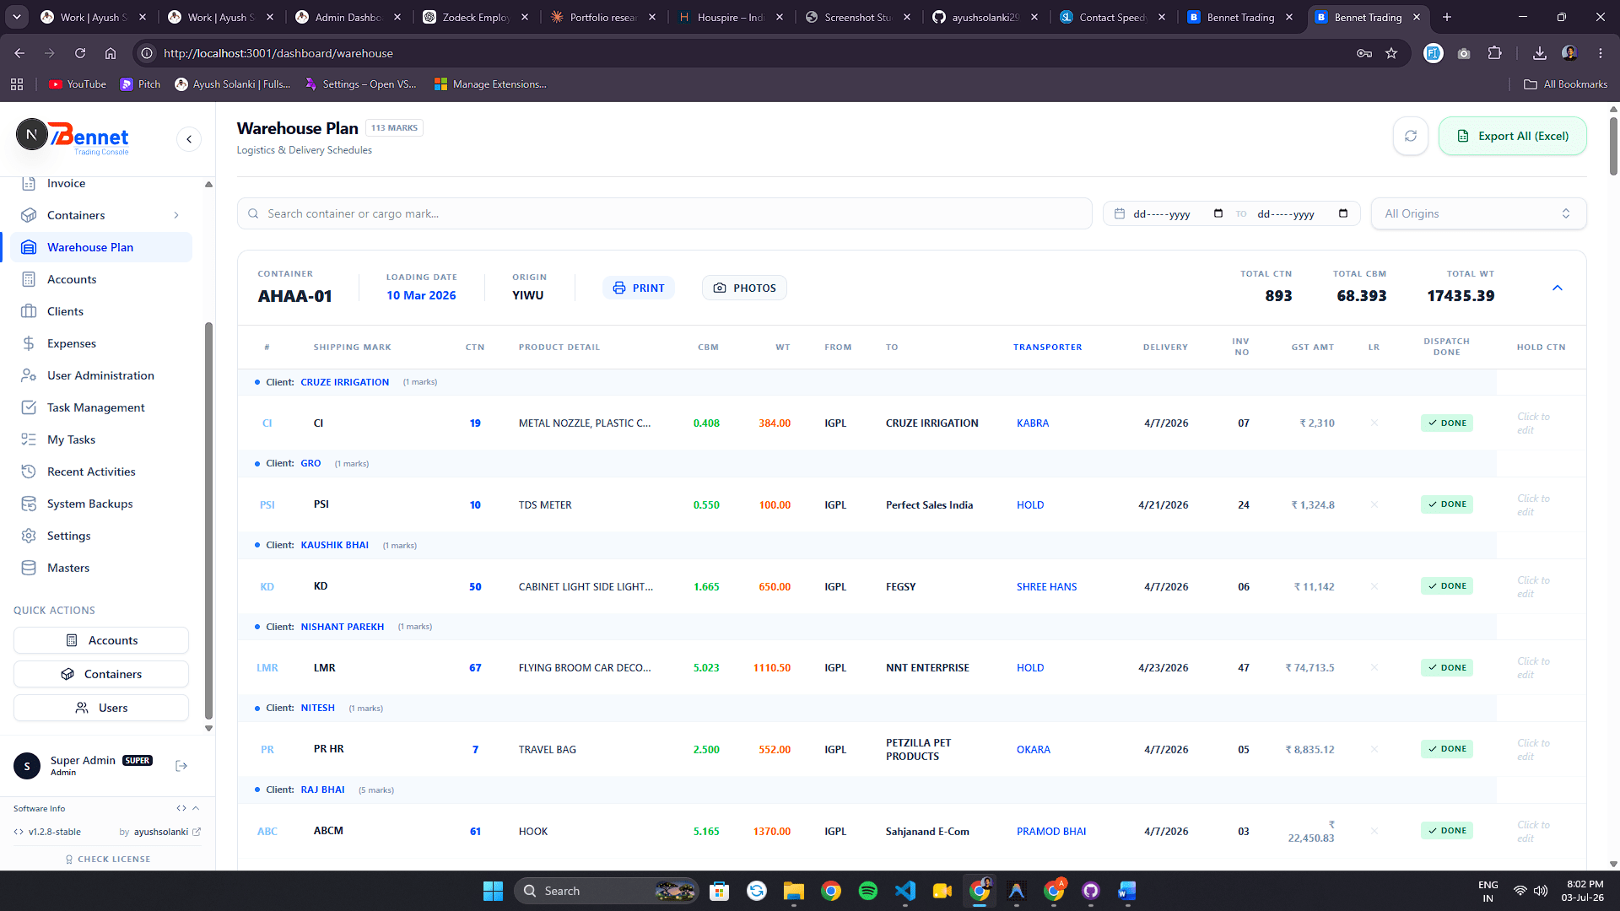The image size is (1620, 911).
Task: Click to edit hold CTN for LMR row
Action: tap(1533, 668)
